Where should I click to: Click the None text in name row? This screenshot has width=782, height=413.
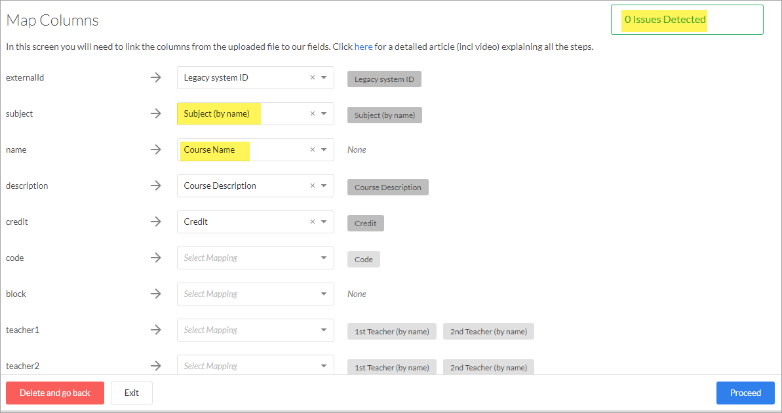(x=357, y=149)
